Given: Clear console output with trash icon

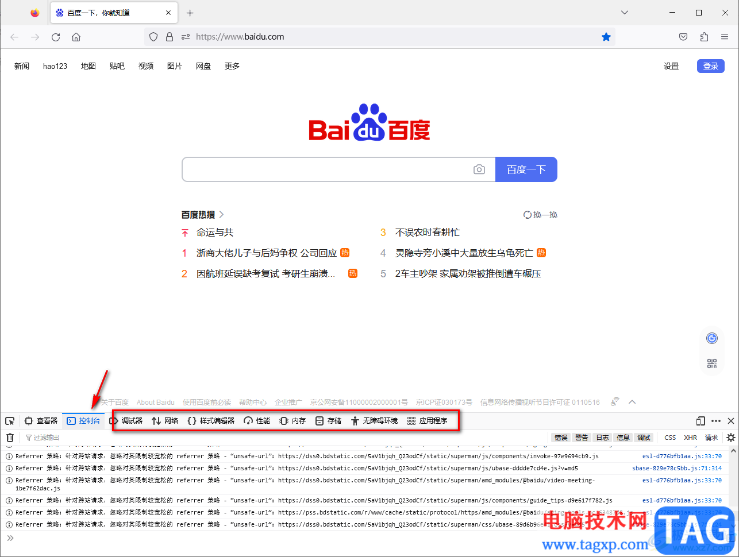Looking at the screenshot, I should [x=10, y=438].
